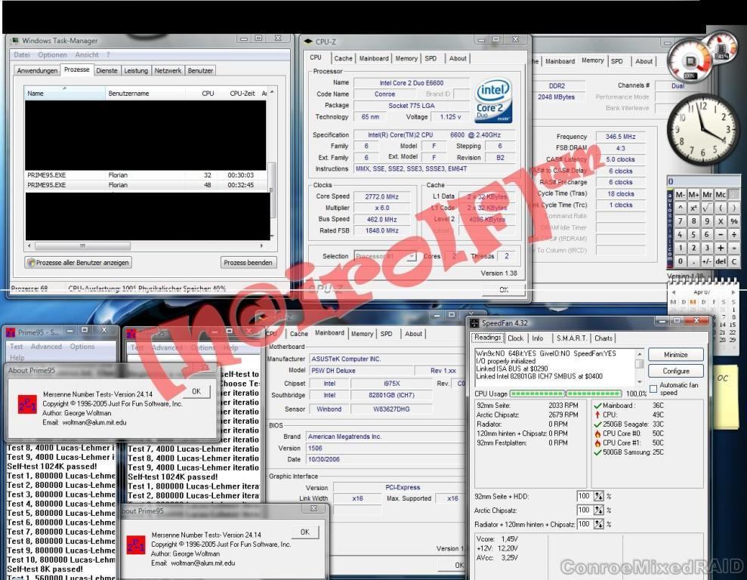Open the Clock tab in SpeedFan
Screen dimensions: 747x580
click(515, 338)
